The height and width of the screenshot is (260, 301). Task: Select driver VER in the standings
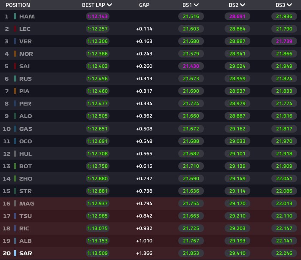tap(25, 42)
